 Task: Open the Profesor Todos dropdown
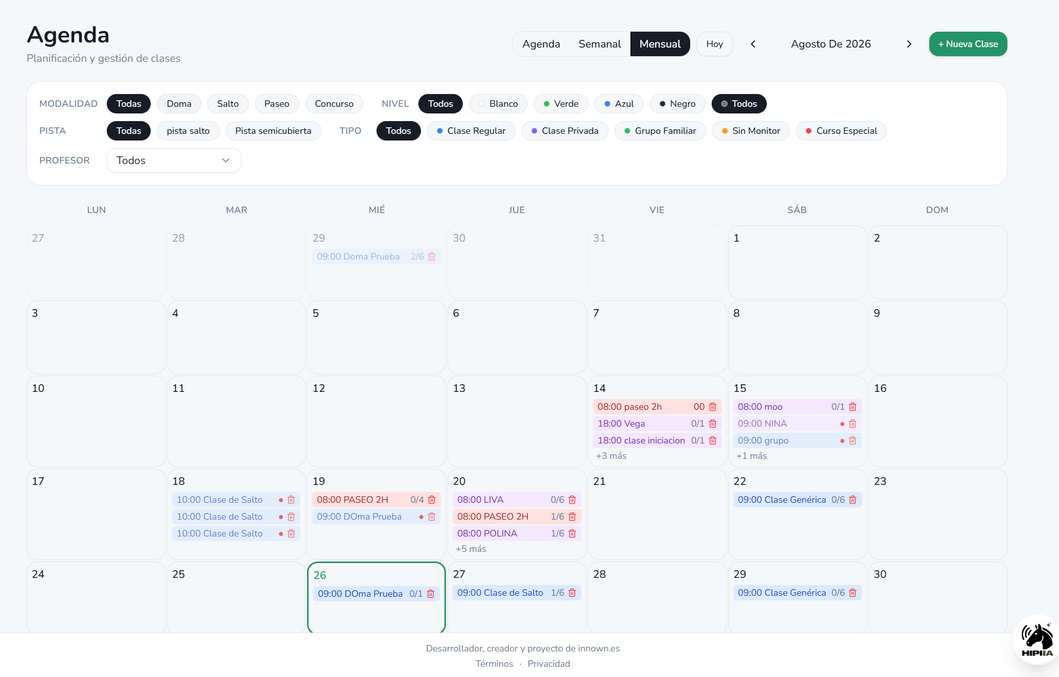[174, 160]
